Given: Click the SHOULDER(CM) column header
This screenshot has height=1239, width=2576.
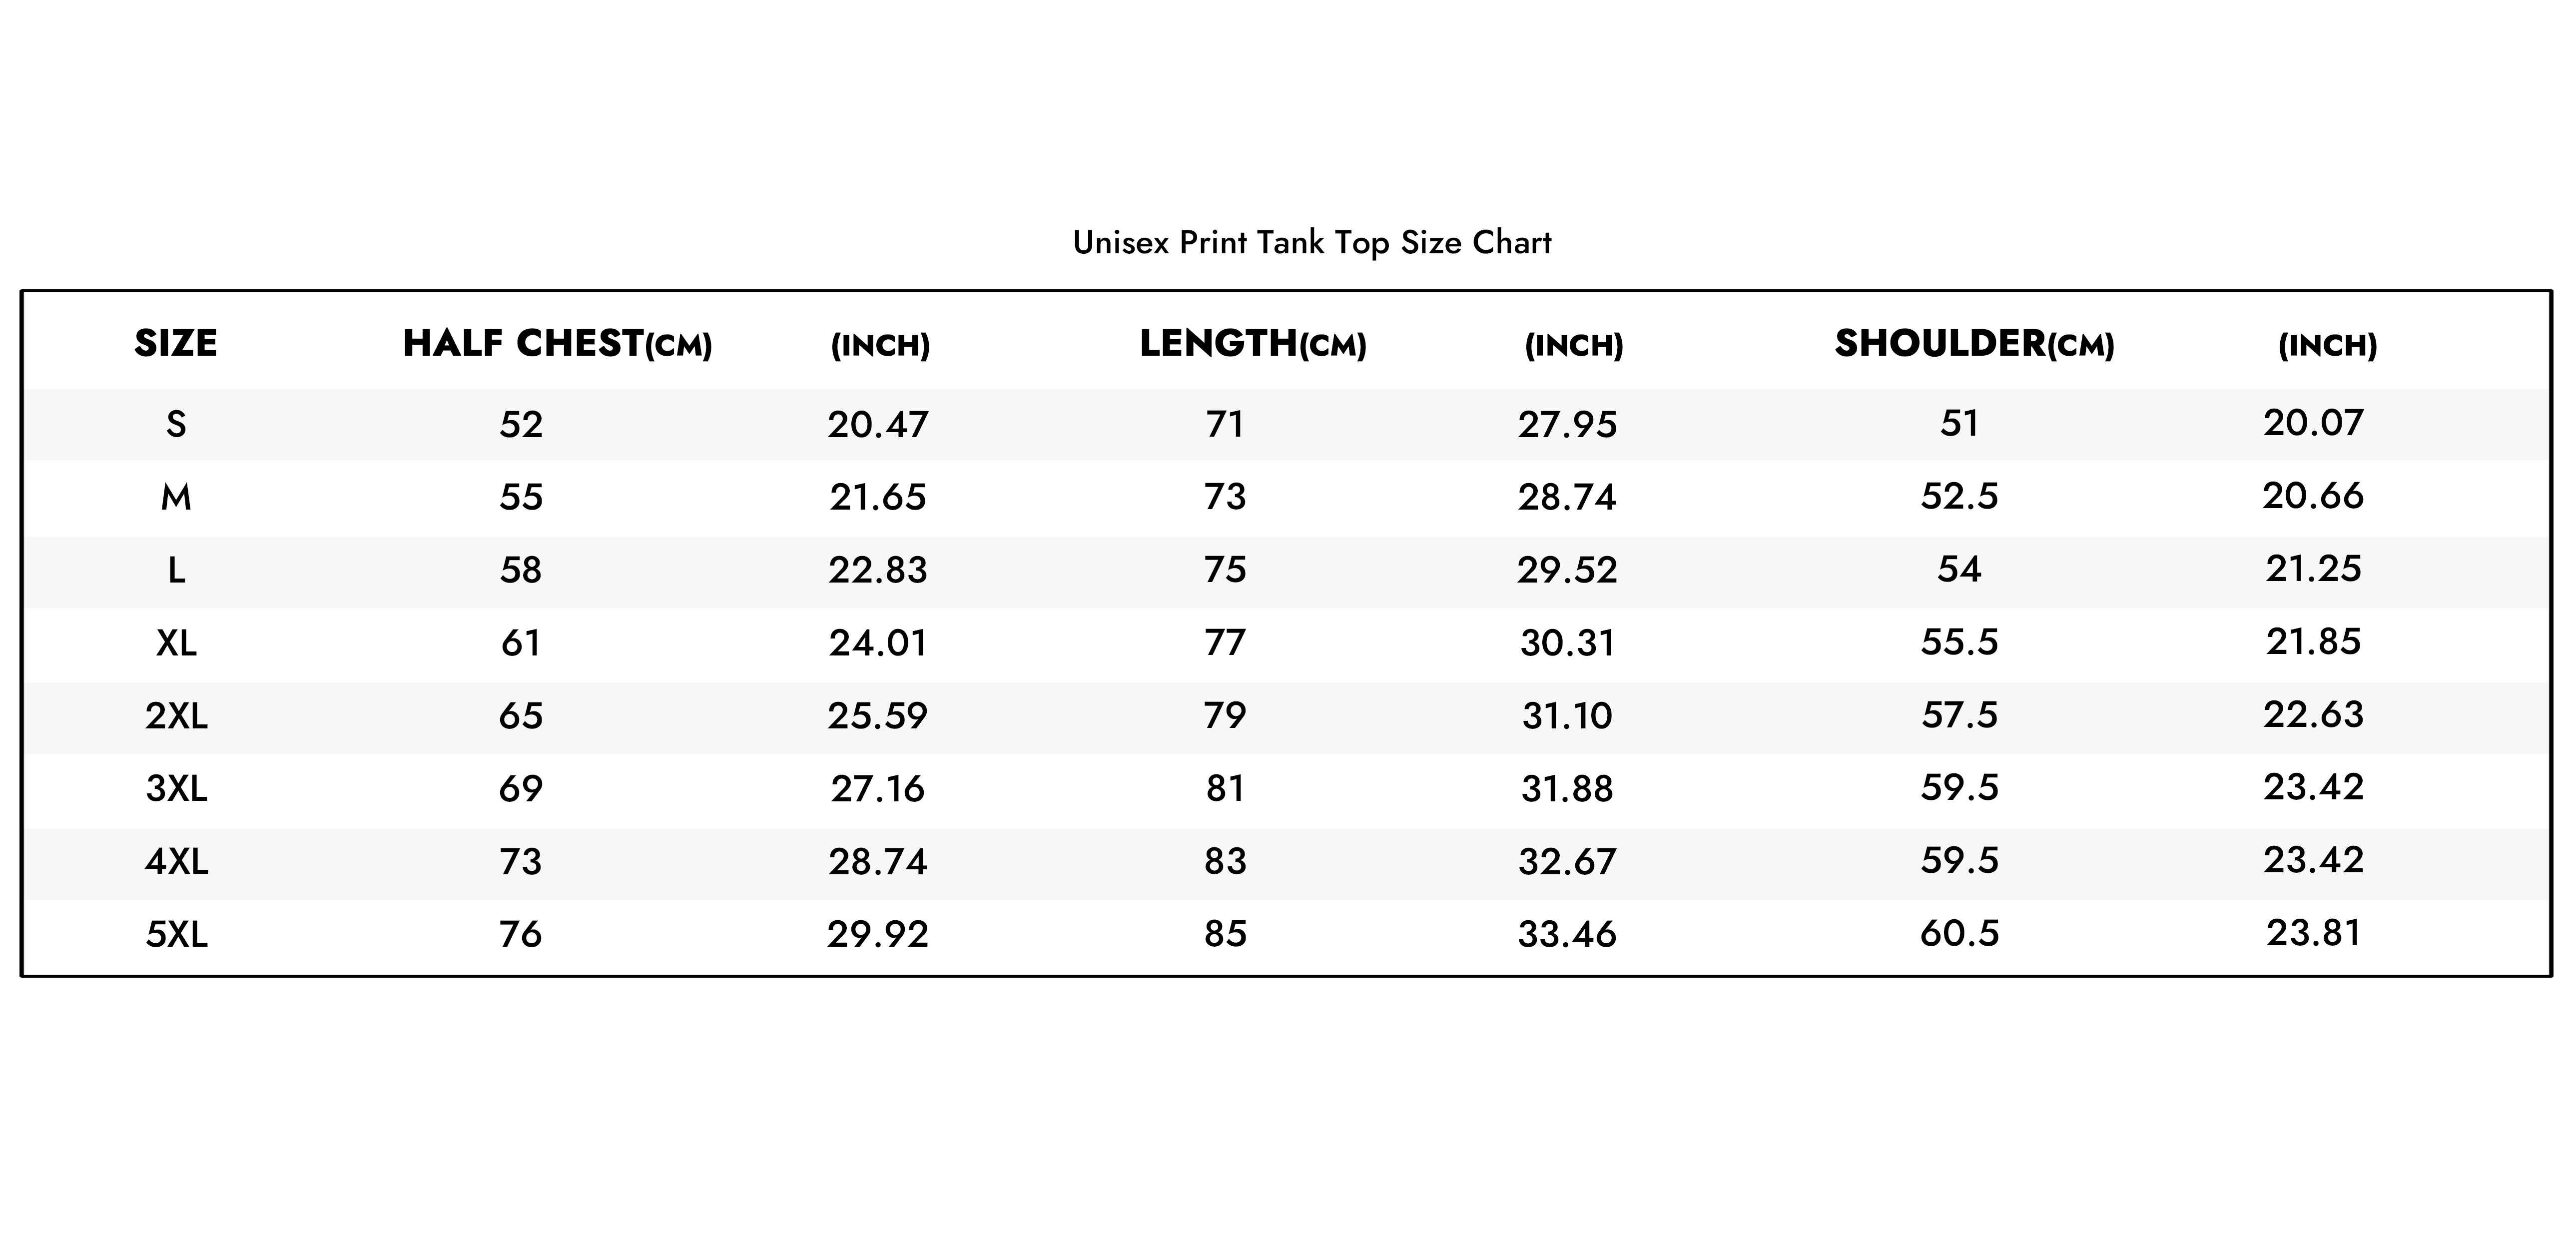Looking at the screenshot, I should coord(1974,344).
